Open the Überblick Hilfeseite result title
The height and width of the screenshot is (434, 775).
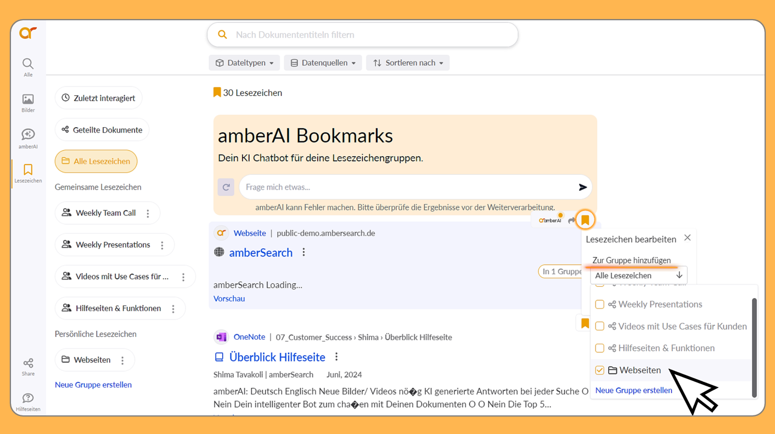[277, 357]
